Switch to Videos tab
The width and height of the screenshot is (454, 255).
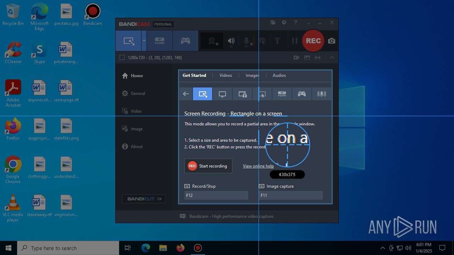tap(226, 75)
